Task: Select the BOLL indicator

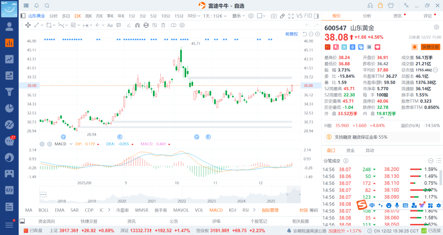Action: (x=43, y=210)
